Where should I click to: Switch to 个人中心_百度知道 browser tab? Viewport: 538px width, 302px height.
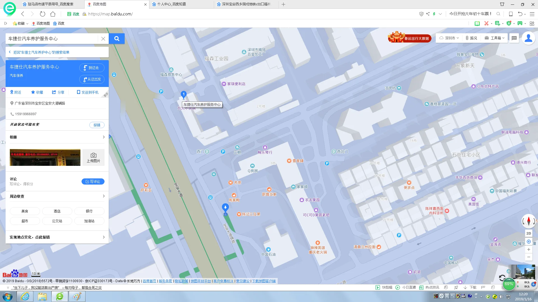[171, 4]
